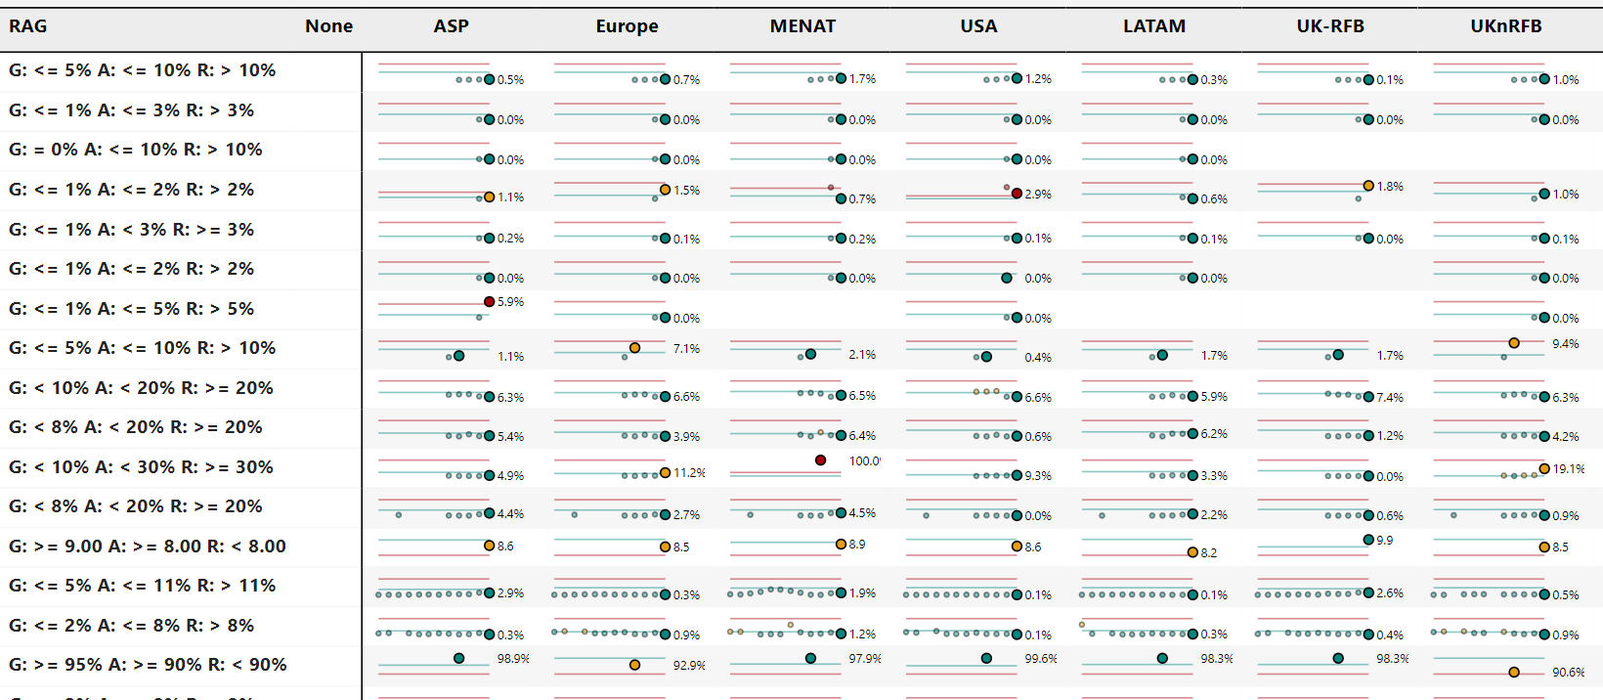Click row label G: <= 2% A: <= 8%

(131, 626)
